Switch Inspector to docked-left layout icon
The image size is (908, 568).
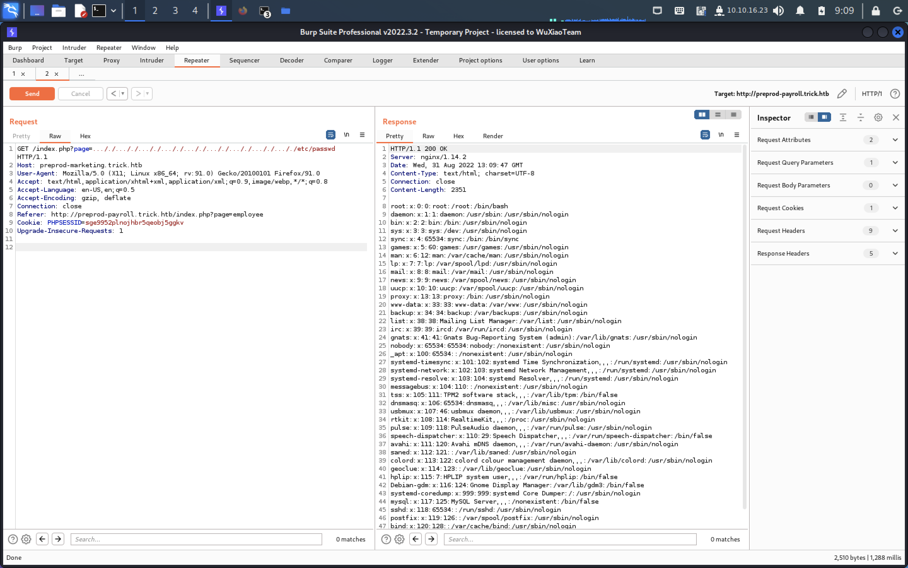[x=811, y=117]
